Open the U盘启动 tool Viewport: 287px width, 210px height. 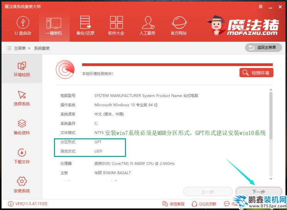click(x=23, y=25)
